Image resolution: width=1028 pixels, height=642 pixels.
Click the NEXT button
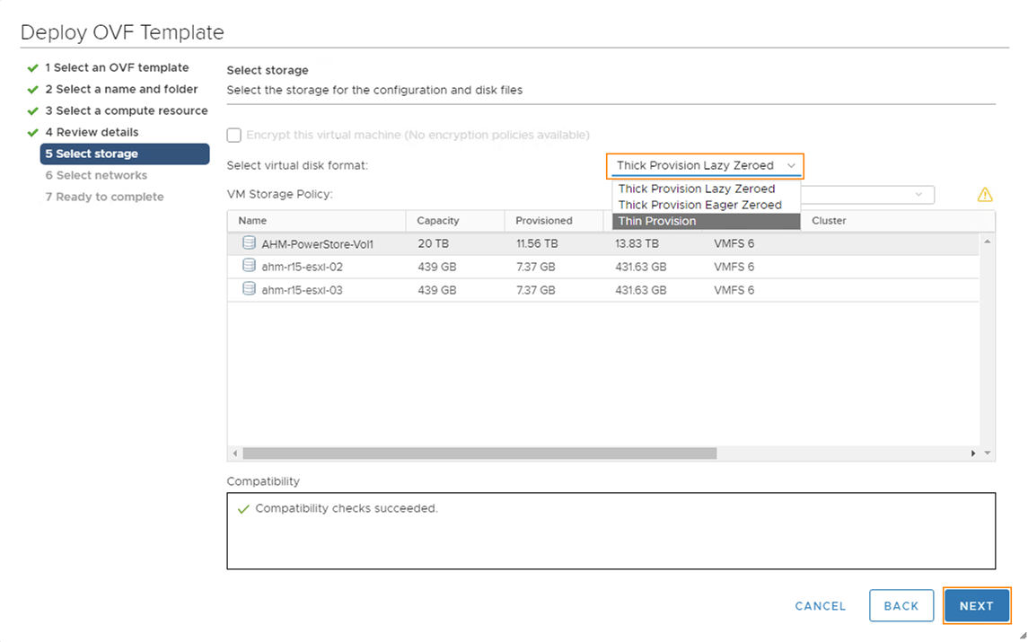[977, 605]
